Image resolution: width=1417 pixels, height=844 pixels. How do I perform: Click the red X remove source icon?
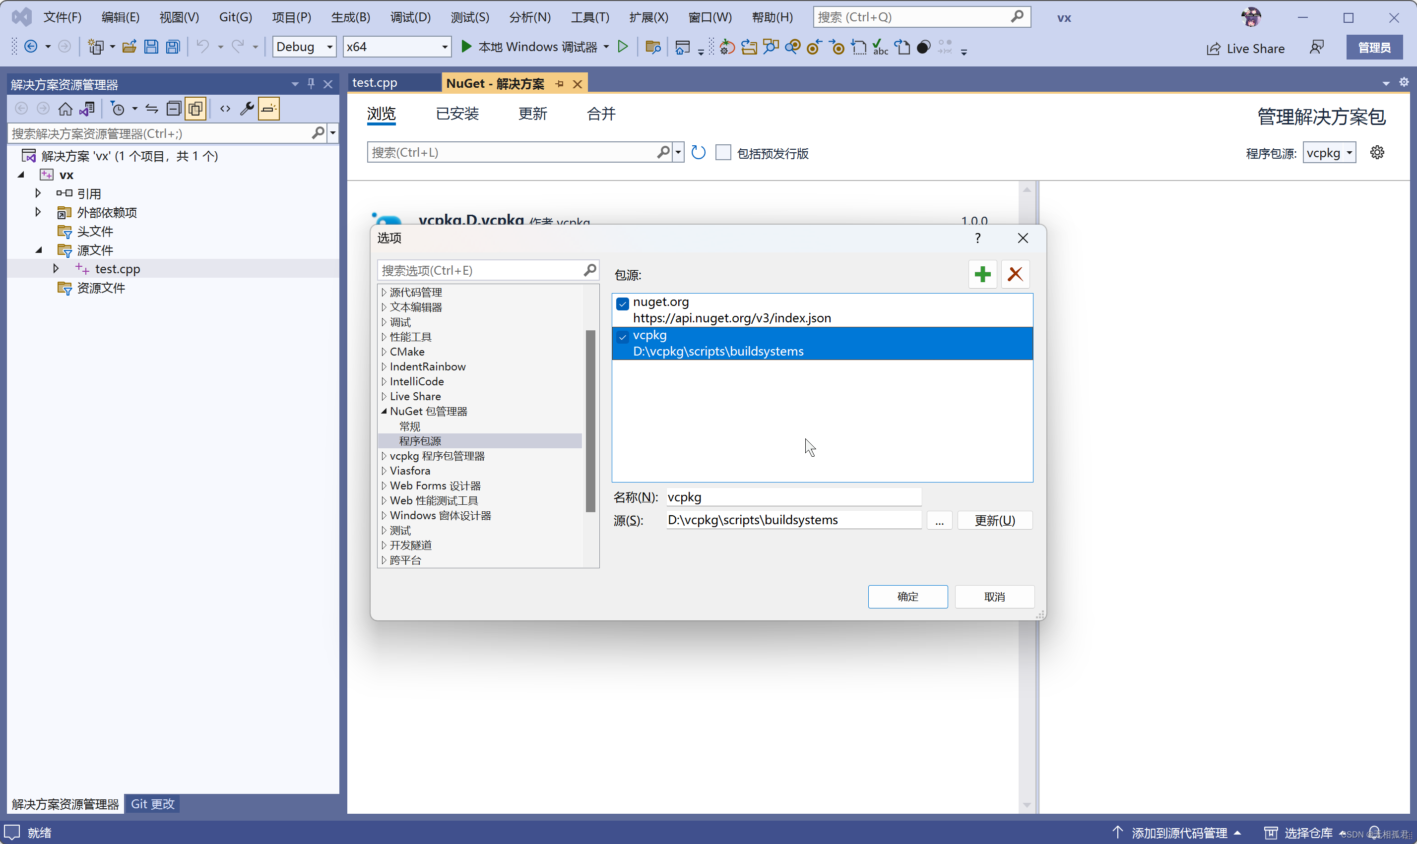coord(1015,274)
